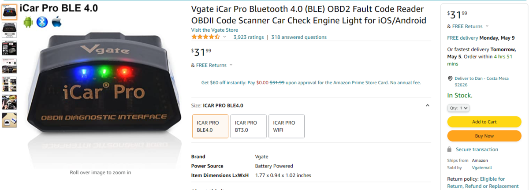The image size is (529, 190).
Task: Click the Apple logo on product image
Action: point(56,22)
